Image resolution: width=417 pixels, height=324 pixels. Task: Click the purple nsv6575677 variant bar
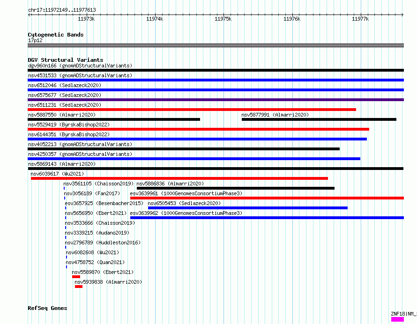coord(216,100)
